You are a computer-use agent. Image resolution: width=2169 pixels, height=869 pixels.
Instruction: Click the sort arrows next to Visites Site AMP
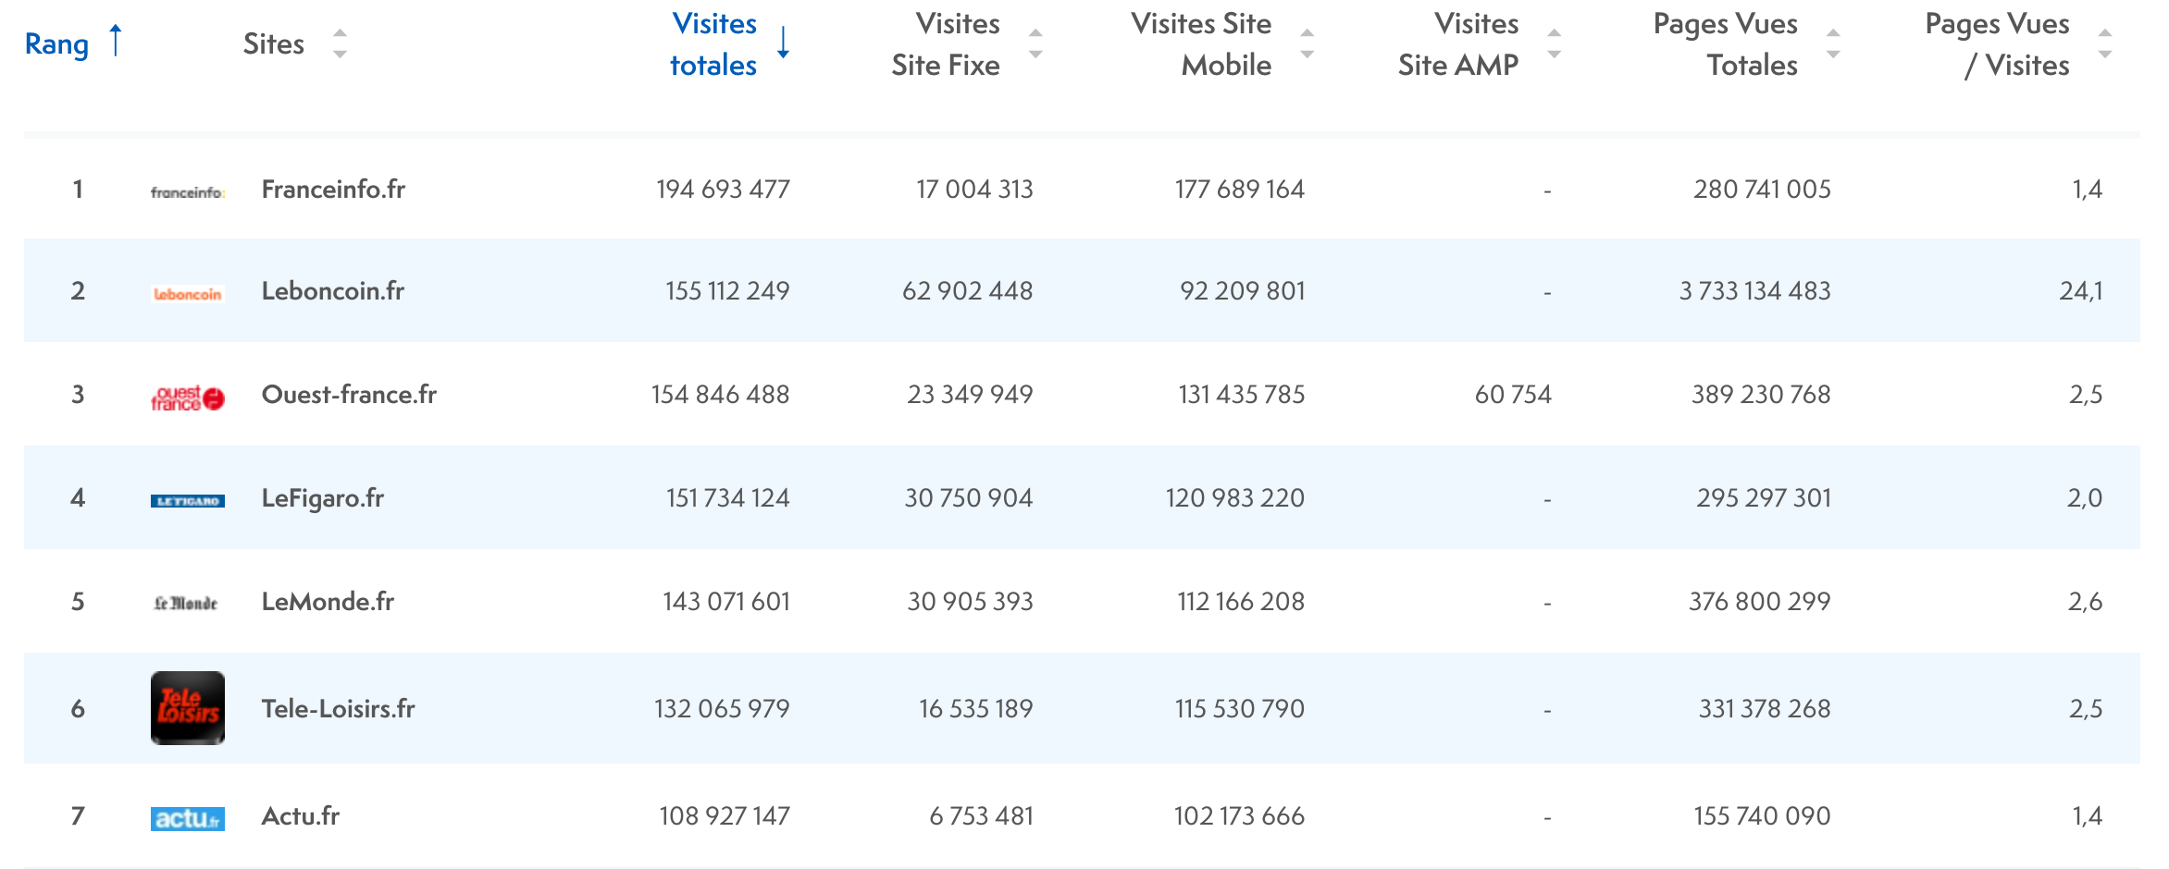click(x=1555, y=43)
